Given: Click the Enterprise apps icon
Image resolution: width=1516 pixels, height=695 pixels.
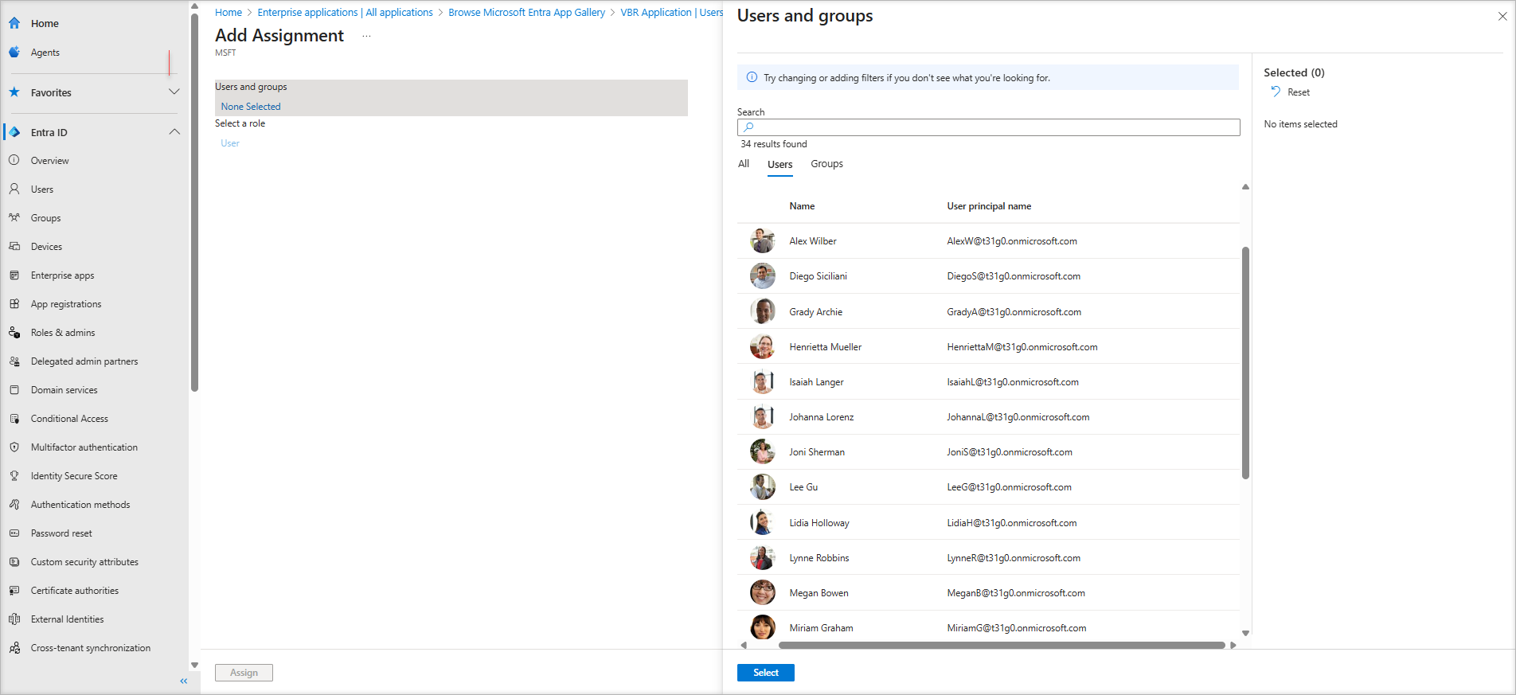Looking at the screenshot, I should 14,275.
